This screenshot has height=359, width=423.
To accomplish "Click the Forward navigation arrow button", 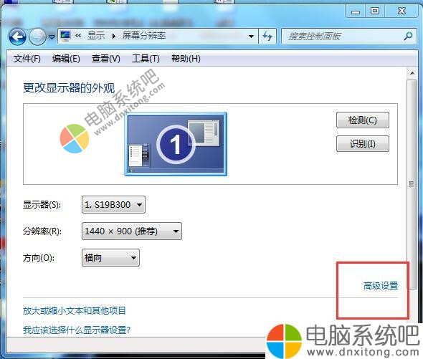I will click(x=37, y=37).
